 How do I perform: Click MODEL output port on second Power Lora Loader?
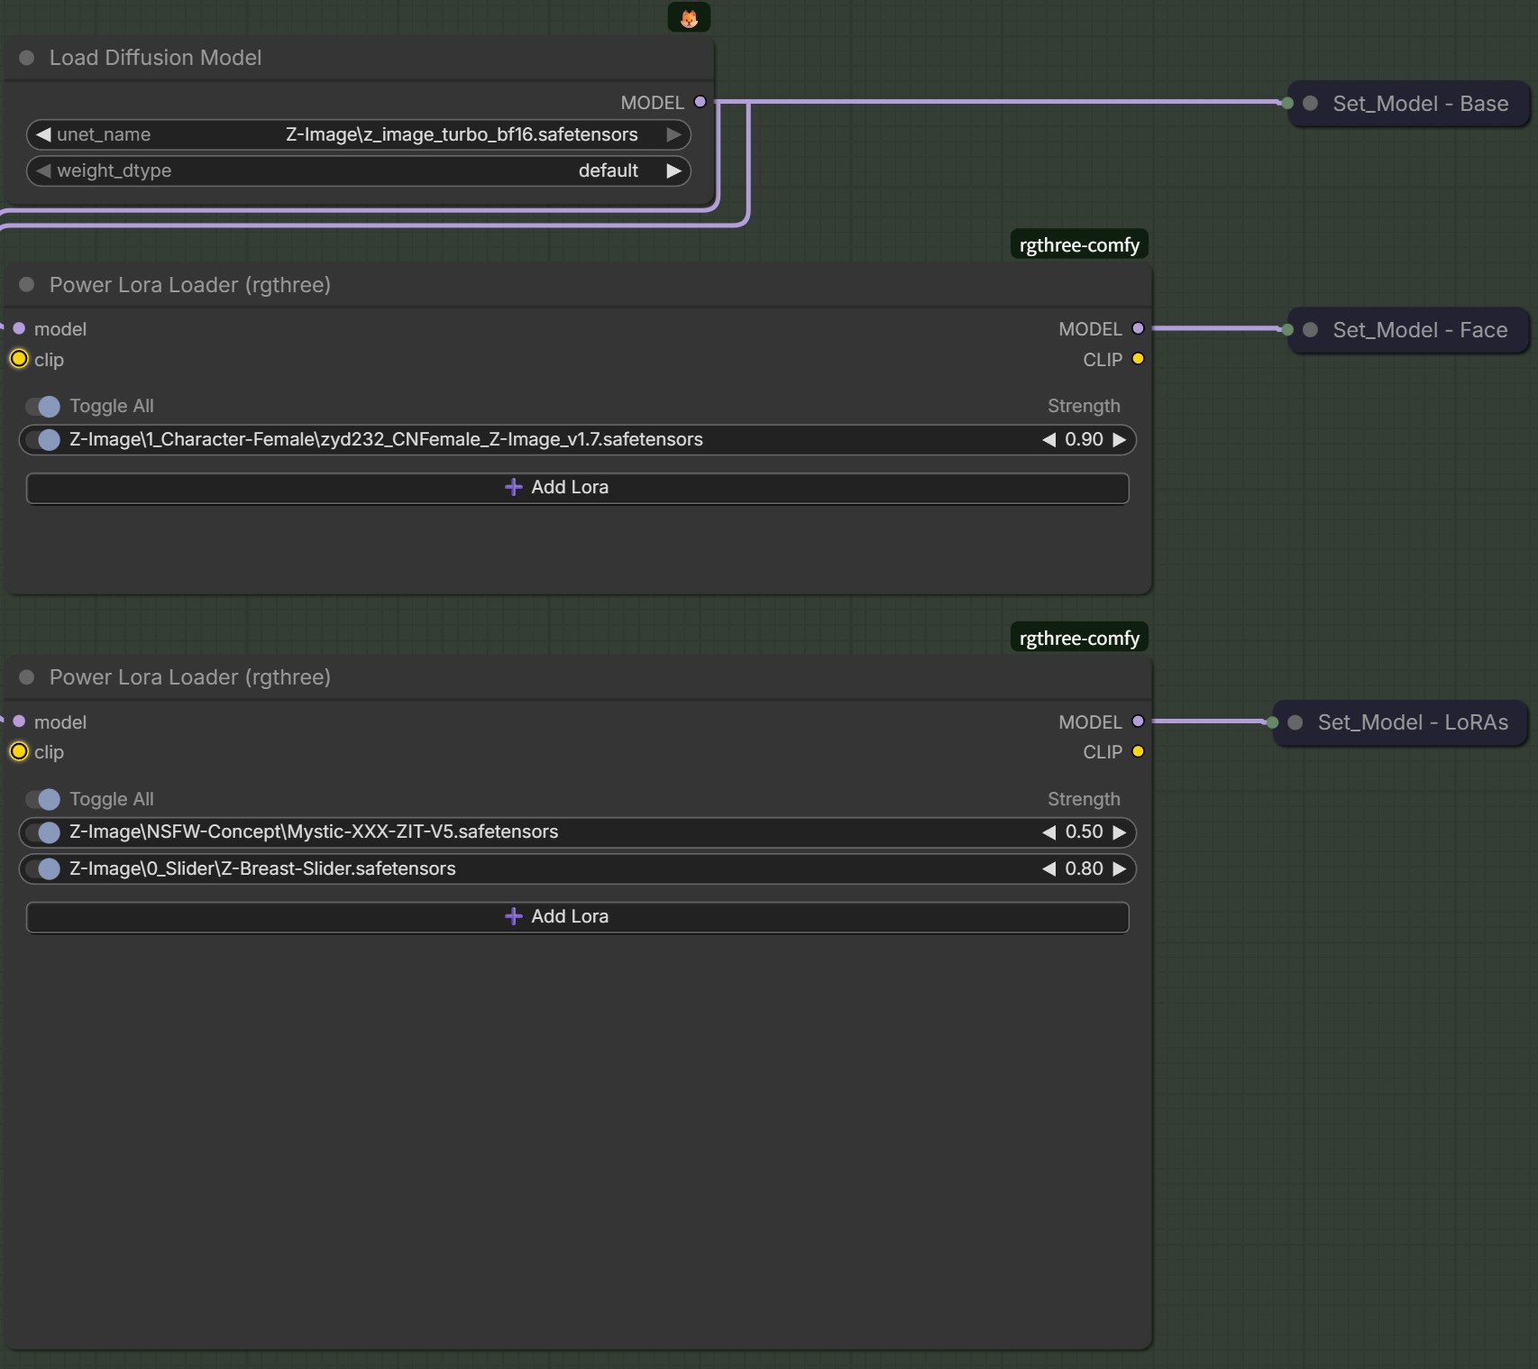click(1138, 721)
